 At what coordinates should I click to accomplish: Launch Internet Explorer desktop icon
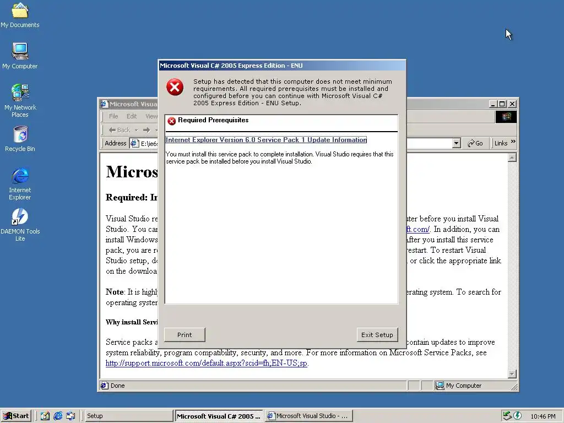coord(20,184)
